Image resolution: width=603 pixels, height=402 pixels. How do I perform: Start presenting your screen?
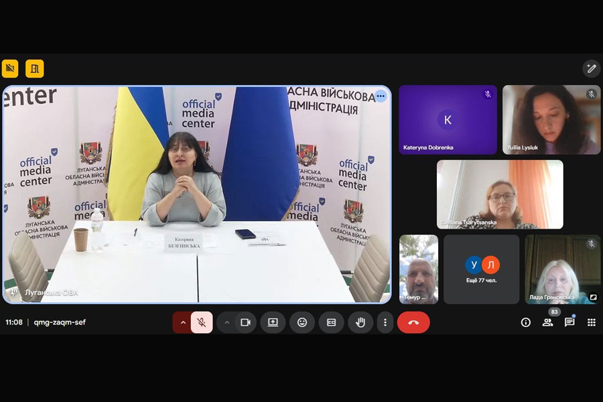point(273,322)
